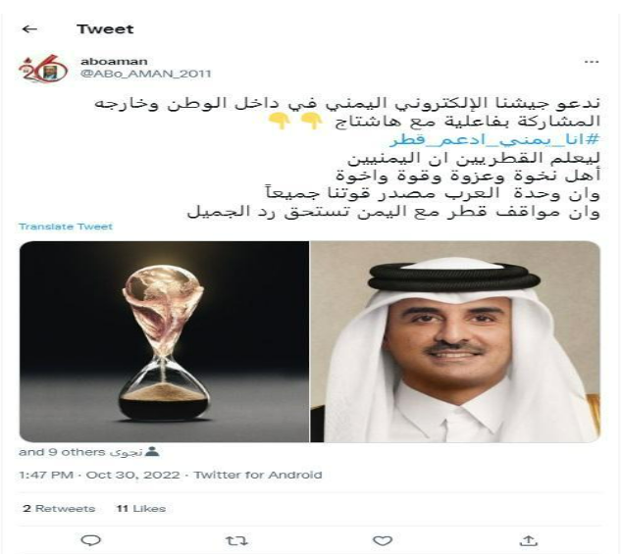
Task: Retweet using the arrows icon
Action: [x=236, y=540]
